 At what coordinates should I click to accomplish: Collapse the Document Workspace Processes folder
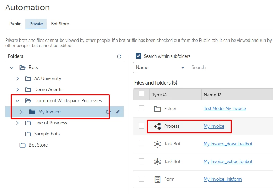pyautogui.click(x=18, y=101)
